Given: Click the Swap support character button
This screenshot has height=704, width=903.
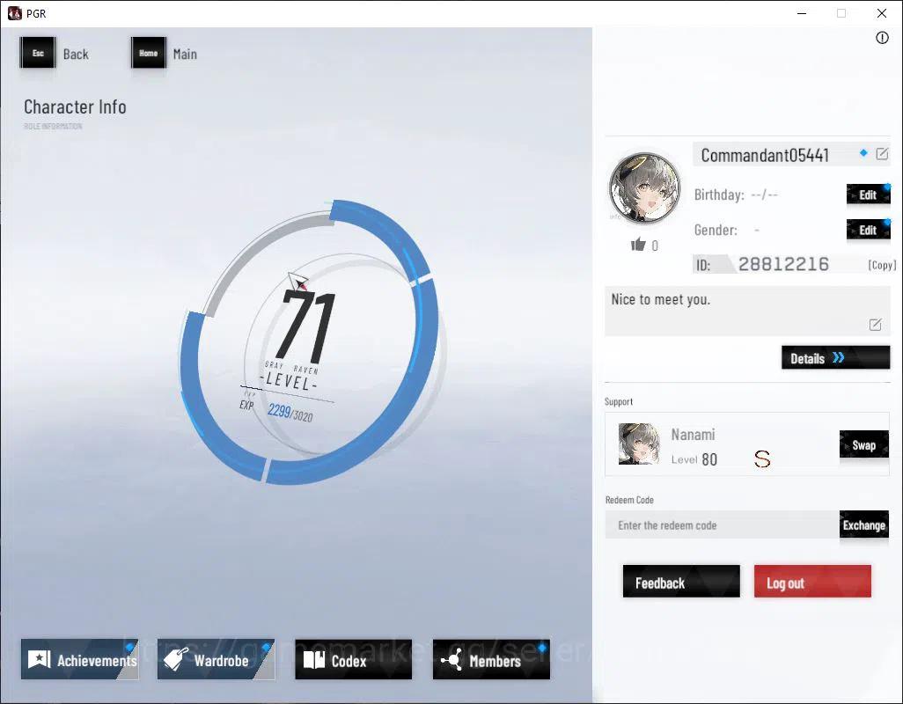Looking at the screenshot, I should tap(864, 445).
